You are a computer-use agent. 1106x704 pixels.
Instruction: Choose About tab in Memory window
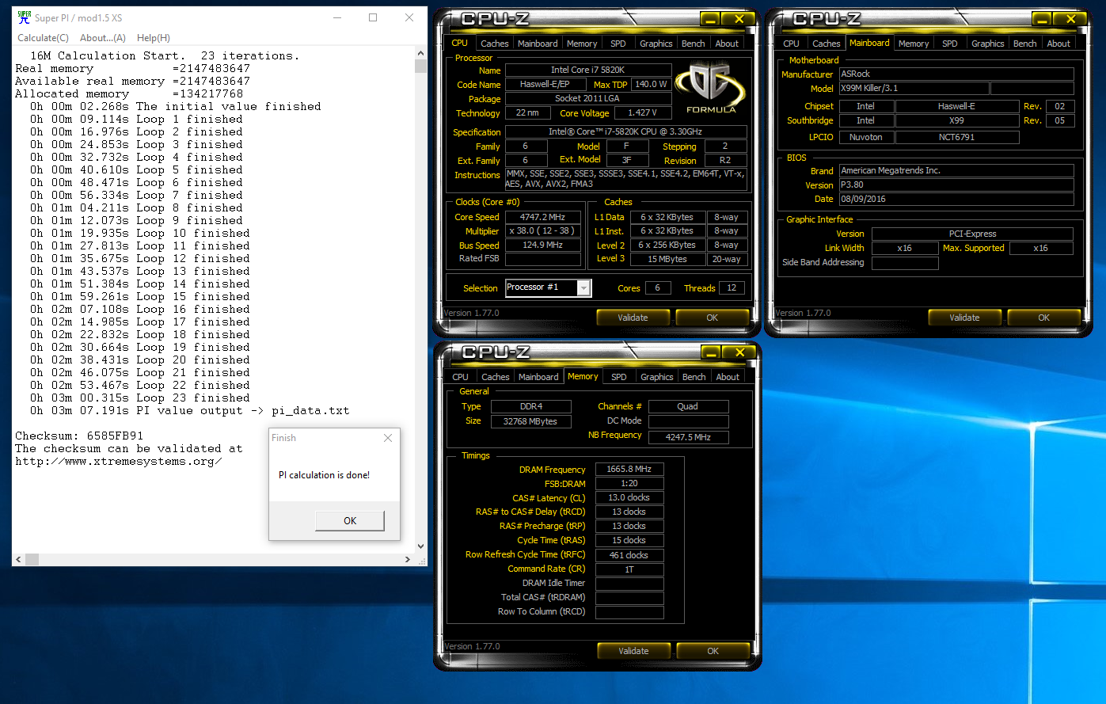click(x=728, y=377)
